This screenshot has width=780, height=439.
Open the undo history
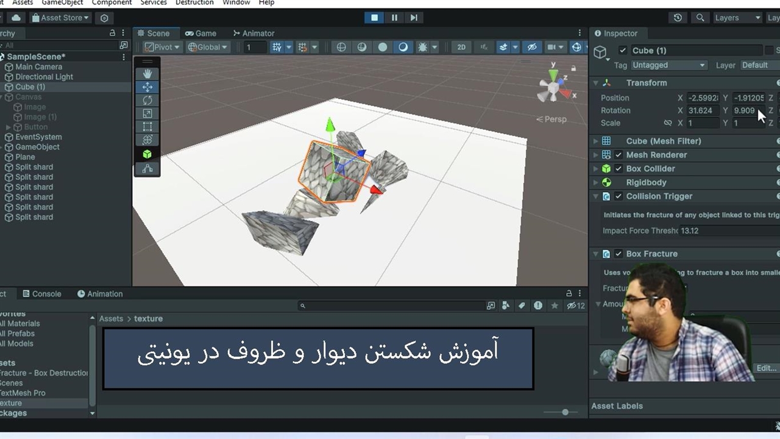[x=678, y=18]
